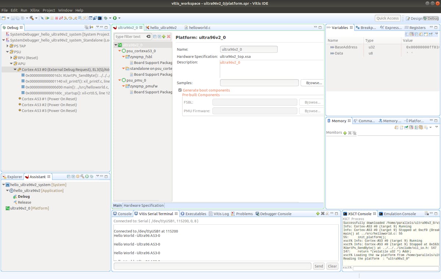The width and height of the screenshot is (441, 279).
Task: Switch to the Debug perspective toggle
Action: click(431, 18)
